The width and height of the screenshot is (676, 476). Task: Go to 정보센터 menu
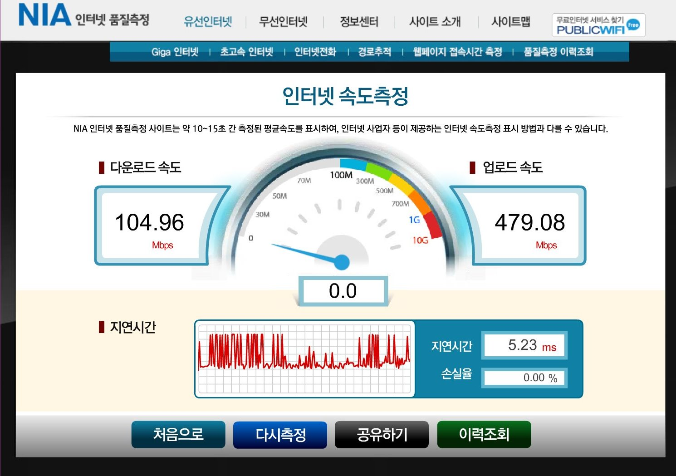(x=359, y=21)
